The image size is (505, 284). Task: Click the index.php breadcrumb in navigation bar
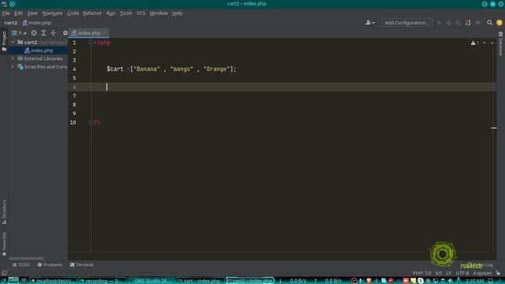tap(37, 23)
